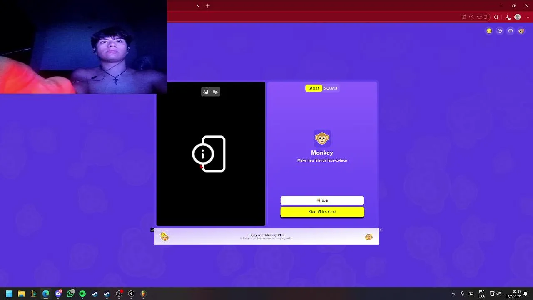Open the browser extensions puzzle icon
The image size is (533, 300).
[x=496, y=17]
